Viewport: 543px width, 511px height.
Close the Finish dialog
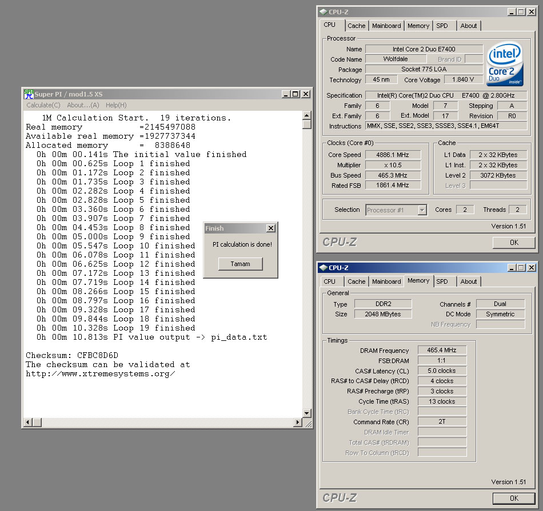click(x=271, y=228)
